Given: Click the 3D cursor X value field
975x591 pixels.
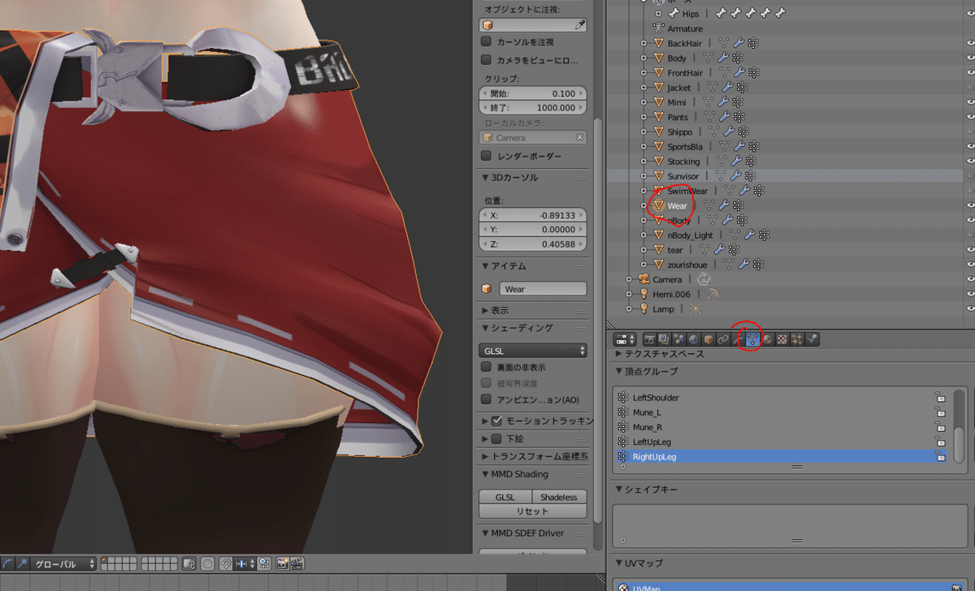Looking at the screenshot, I should coord(533,215).
